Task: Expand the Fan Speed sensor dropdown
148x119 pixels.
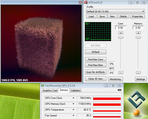Action: [x=73, y=115]
